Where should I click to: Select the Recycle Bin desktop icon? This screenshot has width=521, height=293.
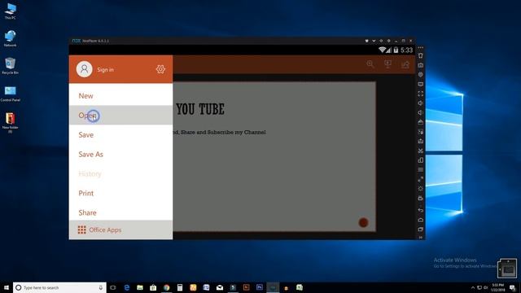click(11, 66)
